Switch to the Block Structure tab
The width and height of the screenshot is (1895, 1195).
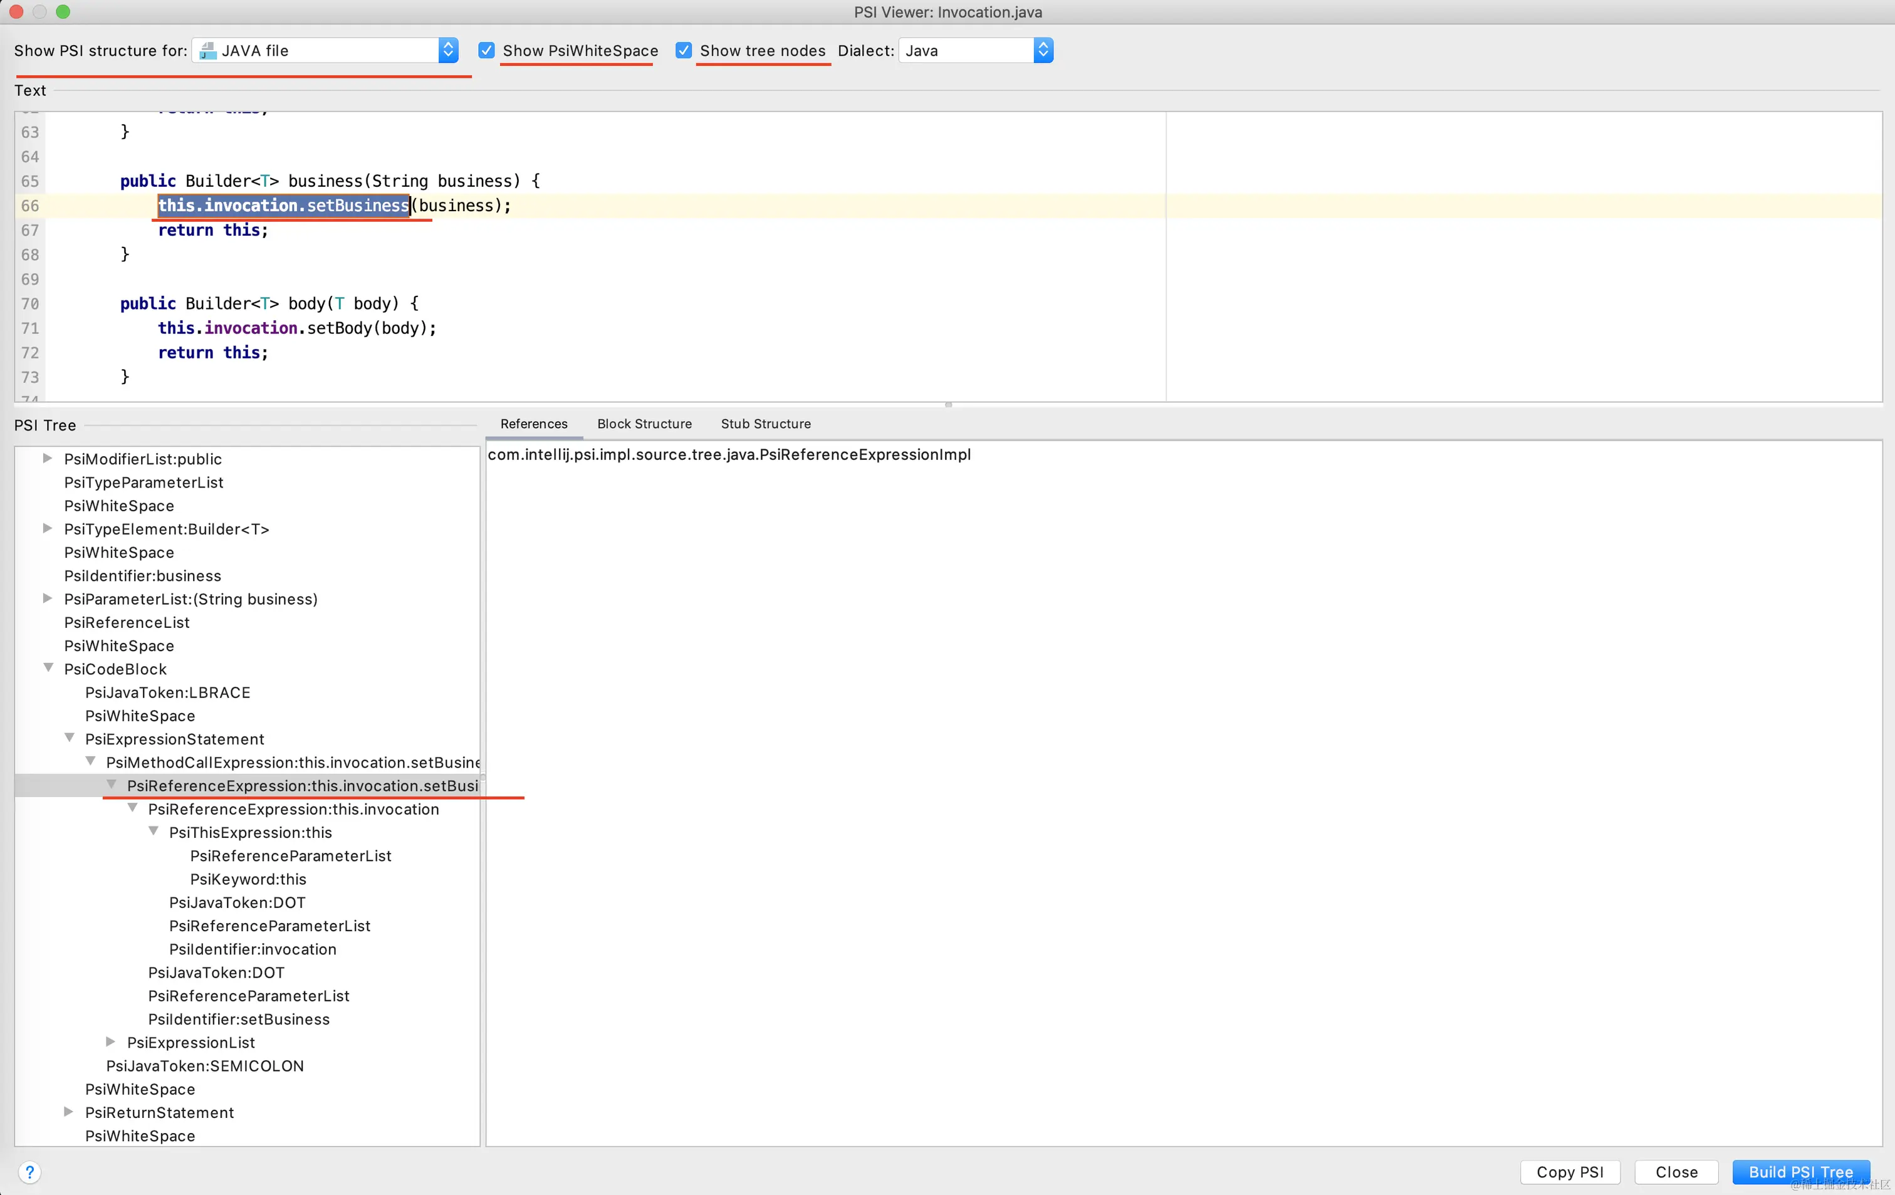645,424
